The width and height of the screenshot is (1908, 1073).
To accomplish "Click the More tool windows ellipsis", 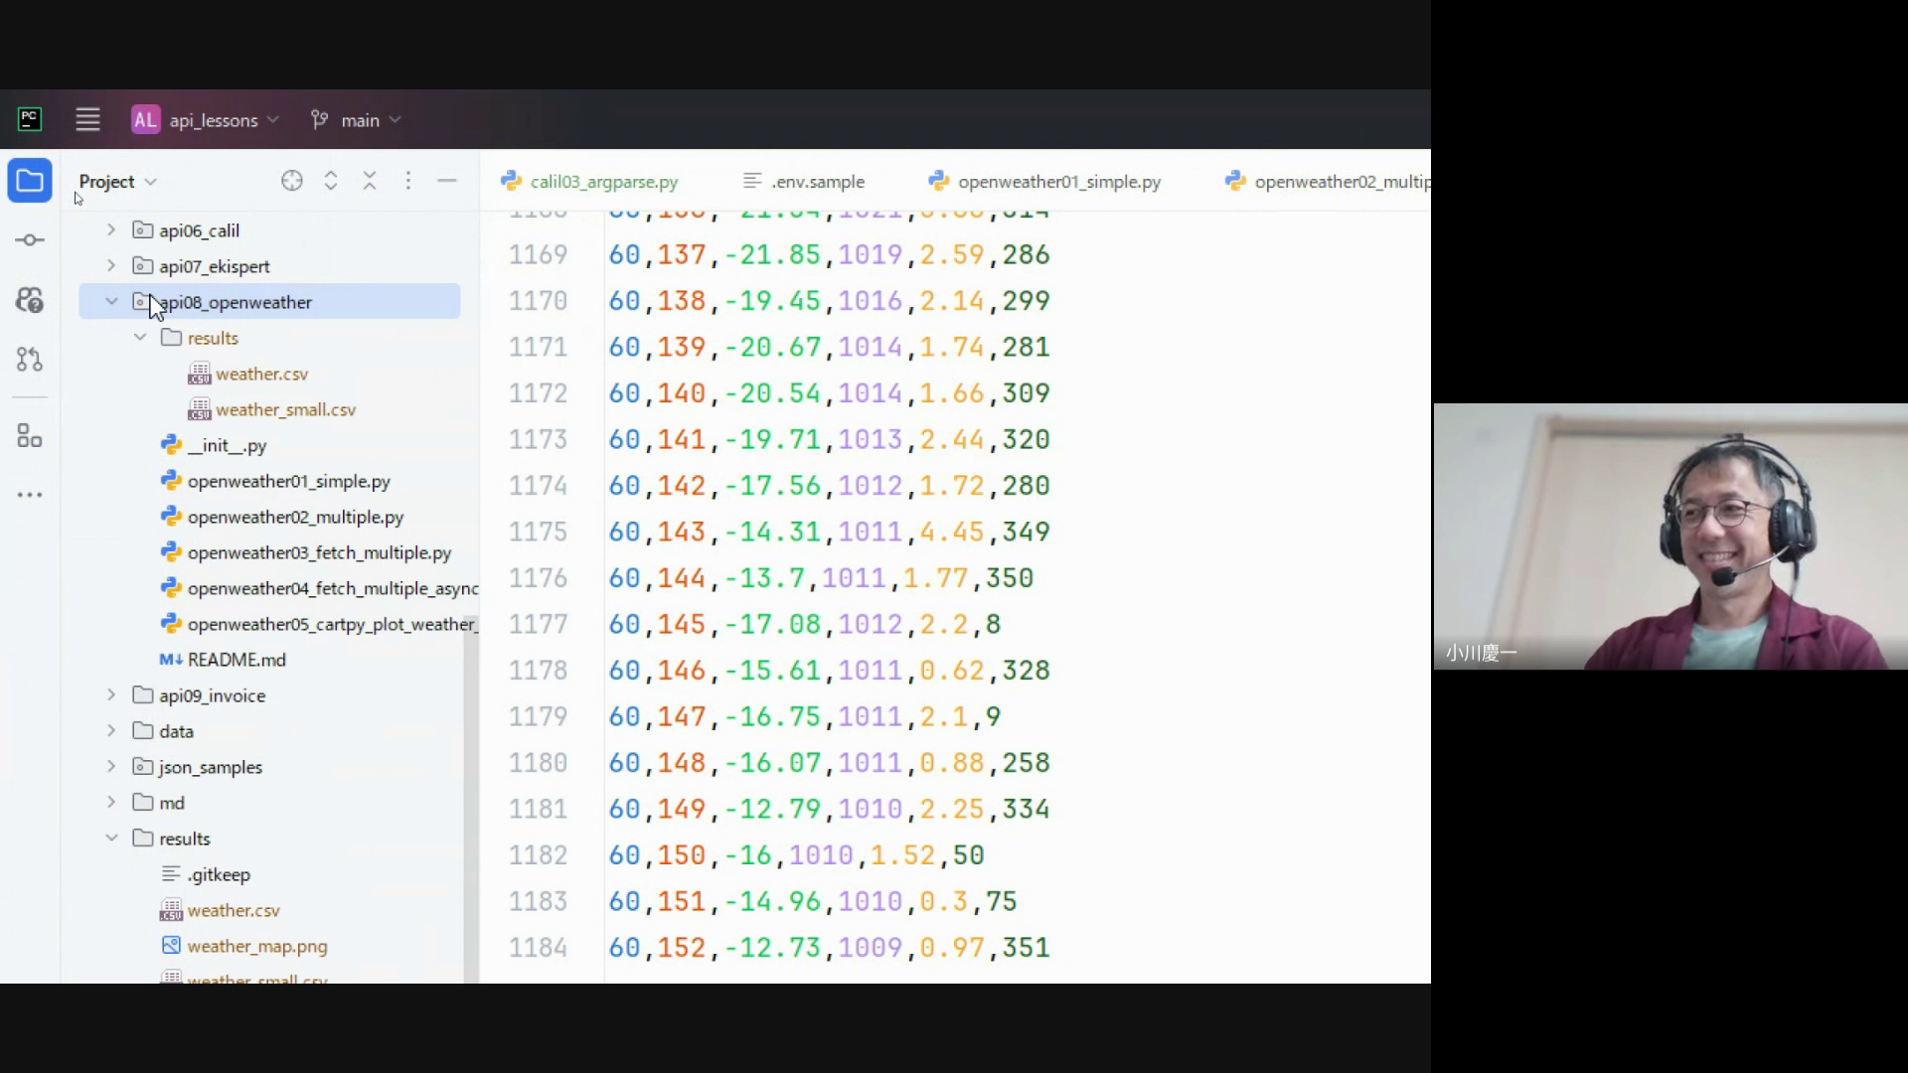I will [30, 494].
